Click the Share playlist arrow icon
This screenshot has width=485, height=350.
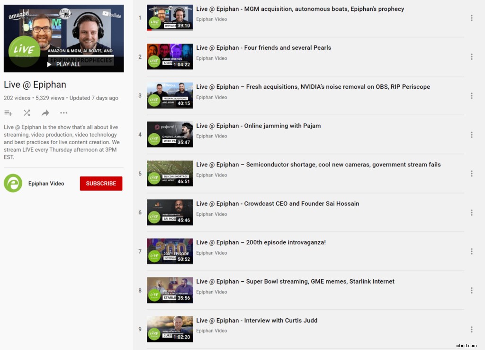45,113
